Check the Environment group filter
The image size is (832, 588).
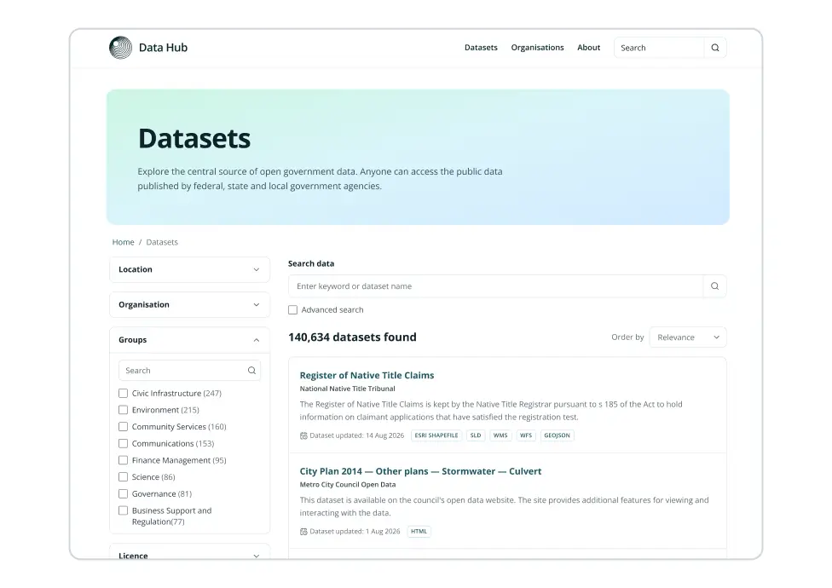pyautogui.click(x=123, y=410)
